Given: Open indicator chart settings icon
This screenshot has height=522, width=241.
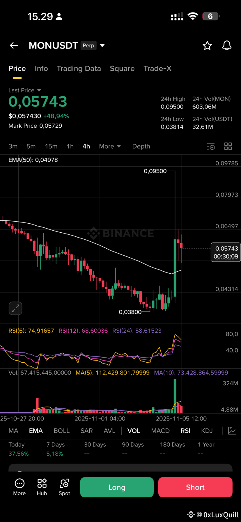Looking at the screenshot, I should point(232,431).
